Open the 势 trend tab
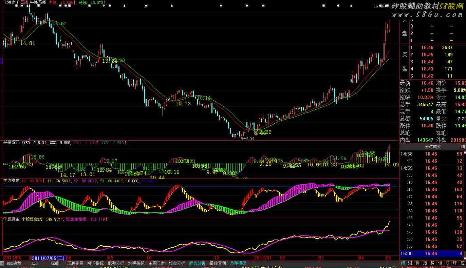This screenshot has height=268, width=466. (x=432, y=263)
